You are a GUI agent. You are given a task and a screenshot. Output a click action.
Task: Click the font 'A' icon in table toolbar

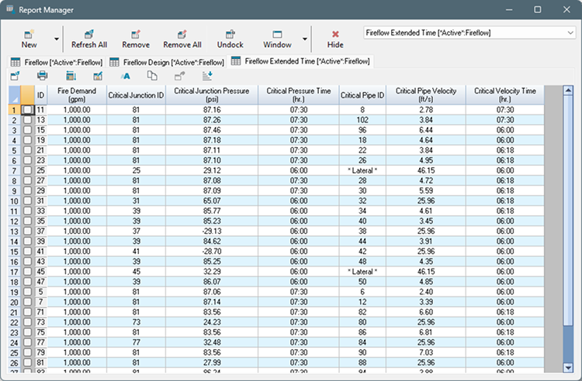click(125, 75)
